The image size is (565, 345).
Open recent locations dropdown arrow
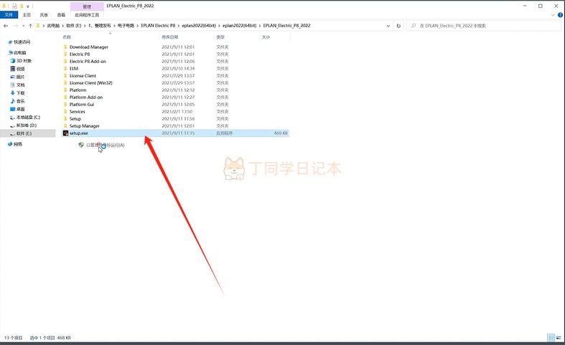(24, 26)
